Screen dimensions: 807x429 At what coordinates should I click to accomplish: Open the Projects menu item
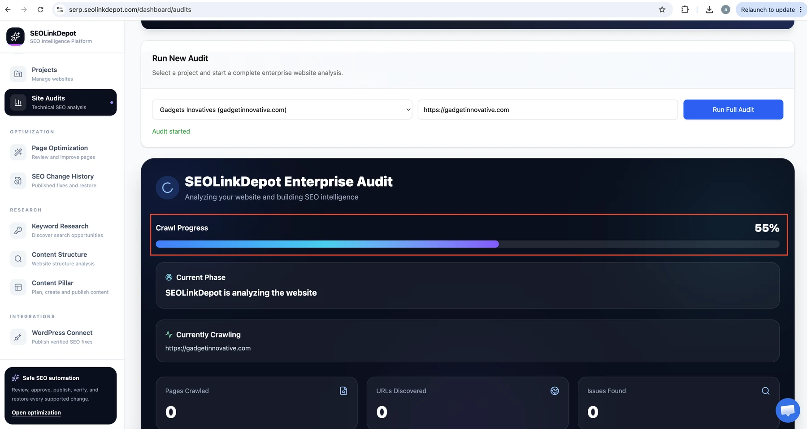pyautogui.click(x=61, y=74)
